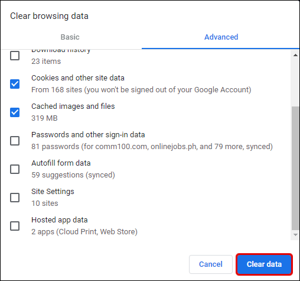Click the scrollbar down arrow
Image resolution: width=300 pixels, height=281 pixels.
[x=295, y=235]
